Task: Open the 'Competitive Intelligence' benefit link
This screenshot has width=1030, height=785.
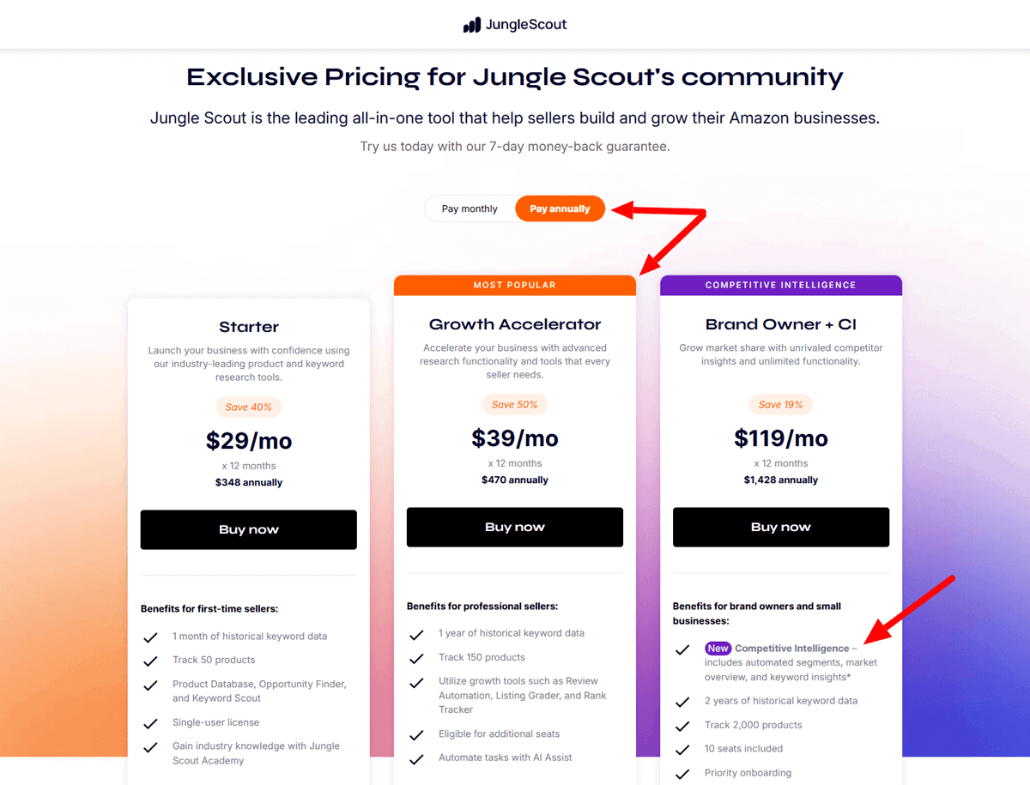Action: pyautogui.click(x=794, y=649)
